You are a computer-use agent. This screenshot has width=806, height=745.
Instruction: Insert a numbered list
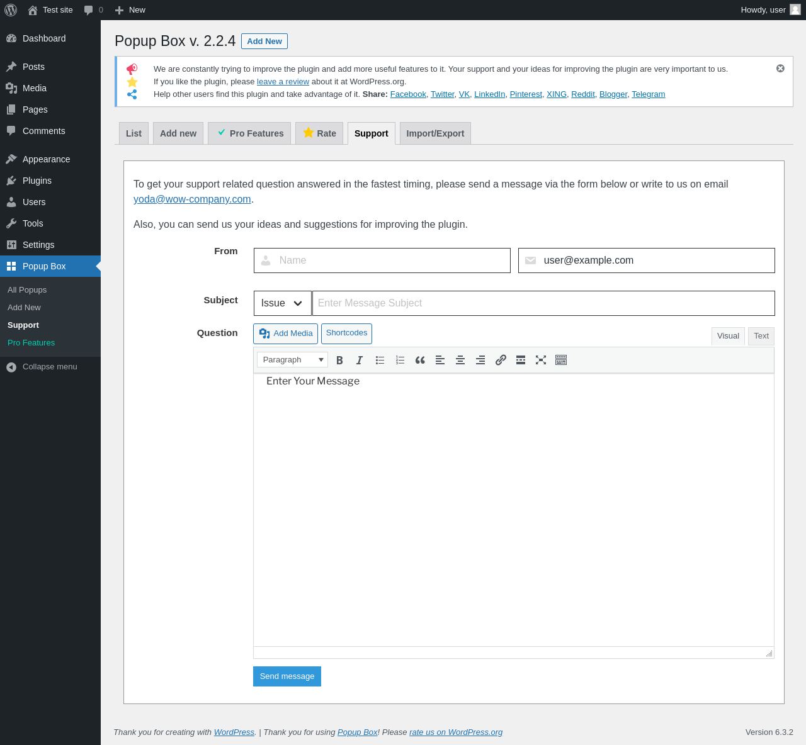[400, 360]
